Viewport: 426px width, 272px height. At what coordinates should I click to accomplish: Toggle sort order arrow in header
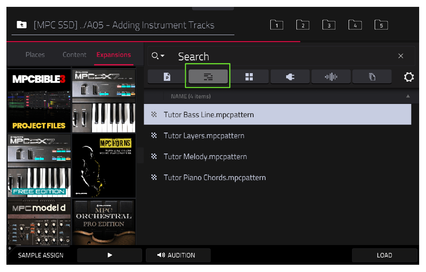point(408,96)
